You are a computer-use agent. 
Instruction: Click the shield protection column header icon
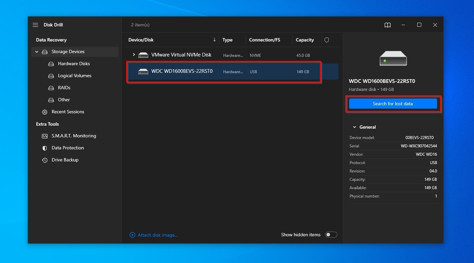pyautogui.click(x=327, y=40)
